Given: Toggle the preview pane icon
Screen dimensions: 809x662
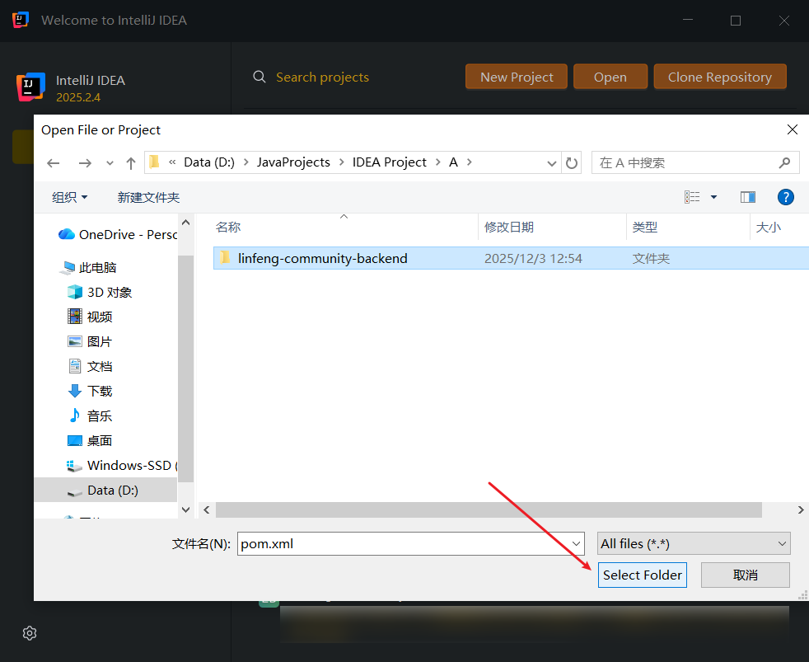Looking at the screenshot, I should tap(747, 197).
